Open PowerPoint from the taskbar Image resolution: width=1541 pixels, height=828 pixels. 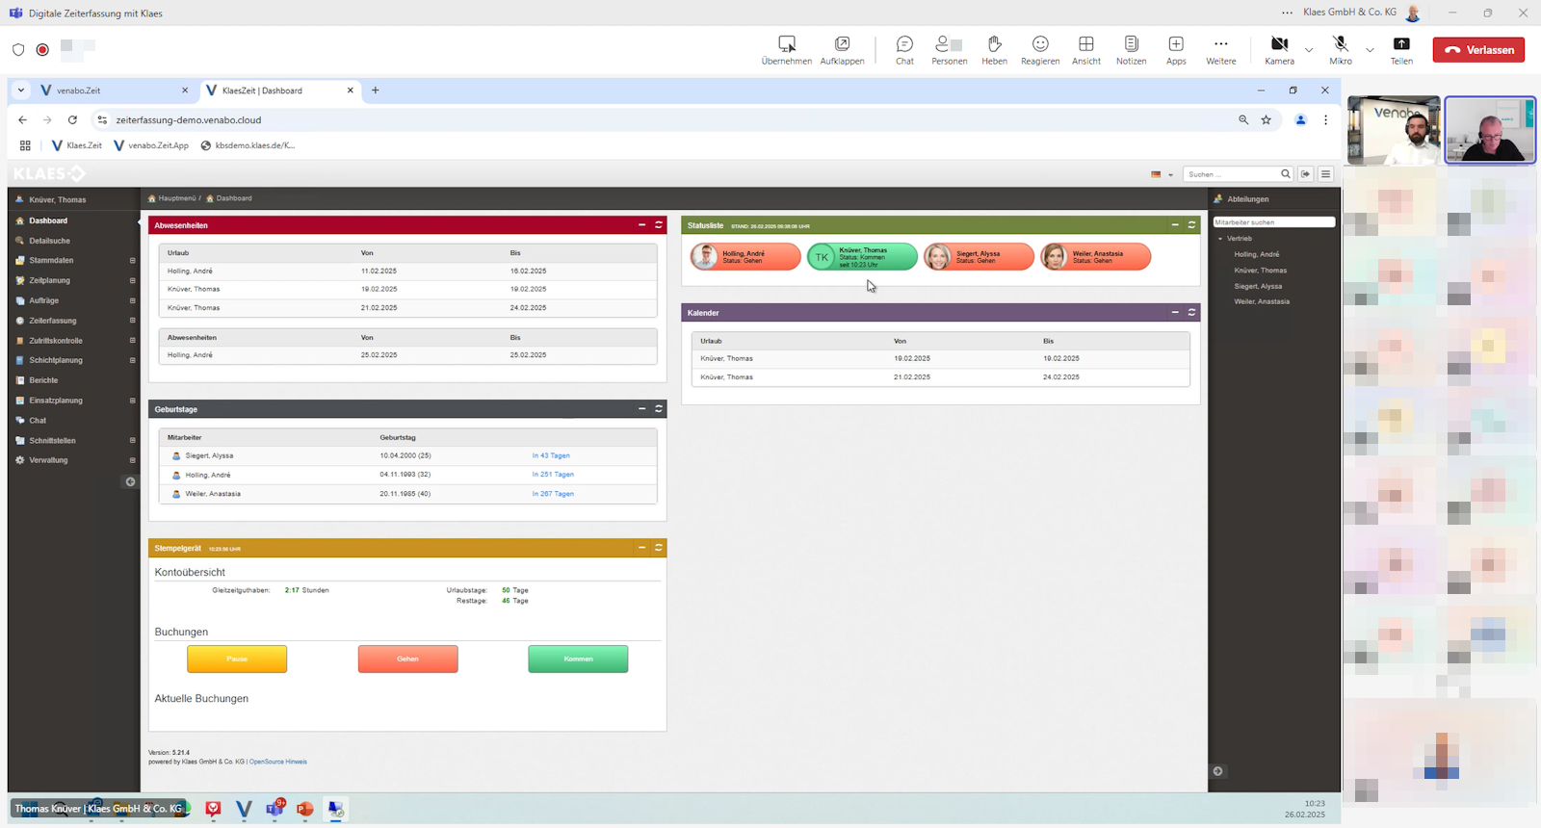pyautogui.click(x=305, y=809)
